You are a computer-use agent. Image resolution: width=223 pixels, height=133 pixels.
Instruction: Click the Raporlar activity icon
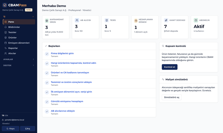[x=6, y=48]
